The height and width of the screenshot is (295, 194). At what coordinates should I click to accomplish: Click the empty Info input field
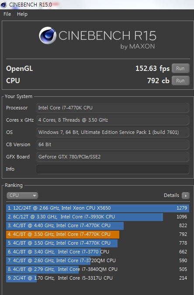[112, 169]
